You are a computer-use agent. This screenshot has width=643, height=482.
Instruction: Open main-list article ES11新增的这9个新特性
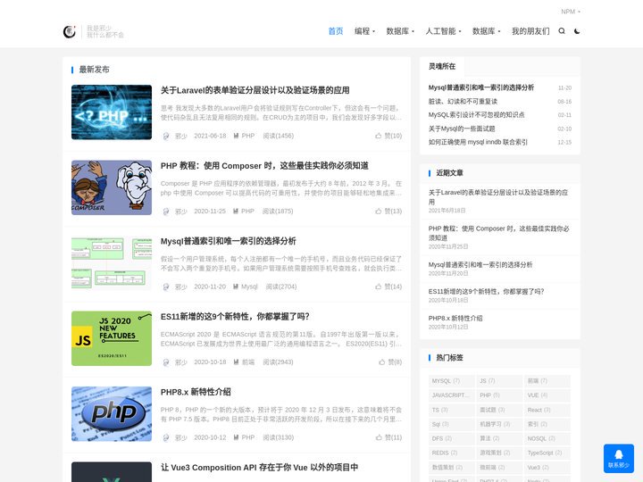coord(235,316)
